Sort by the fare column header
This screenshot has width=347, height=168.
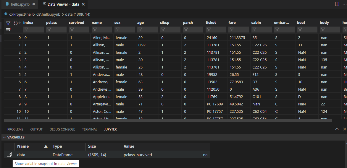232,22
